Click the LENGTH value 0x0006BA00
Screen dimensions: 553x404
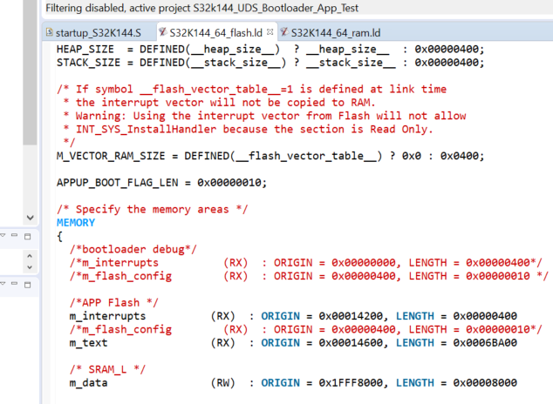485,343
